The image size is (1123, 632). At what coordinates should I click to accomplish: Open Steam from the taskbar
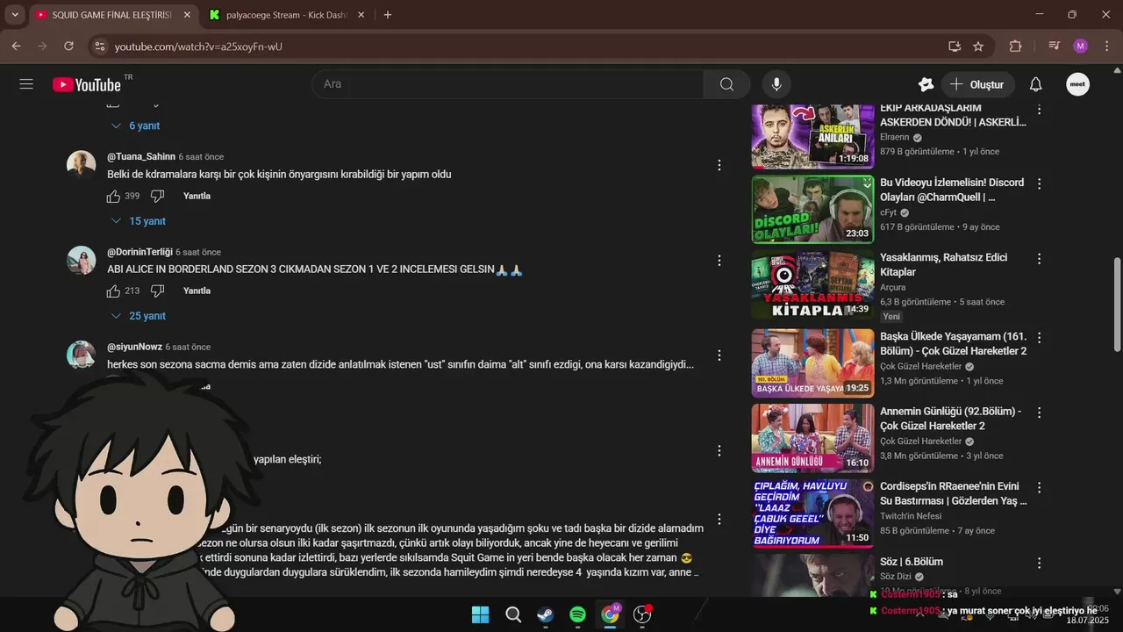546,614
